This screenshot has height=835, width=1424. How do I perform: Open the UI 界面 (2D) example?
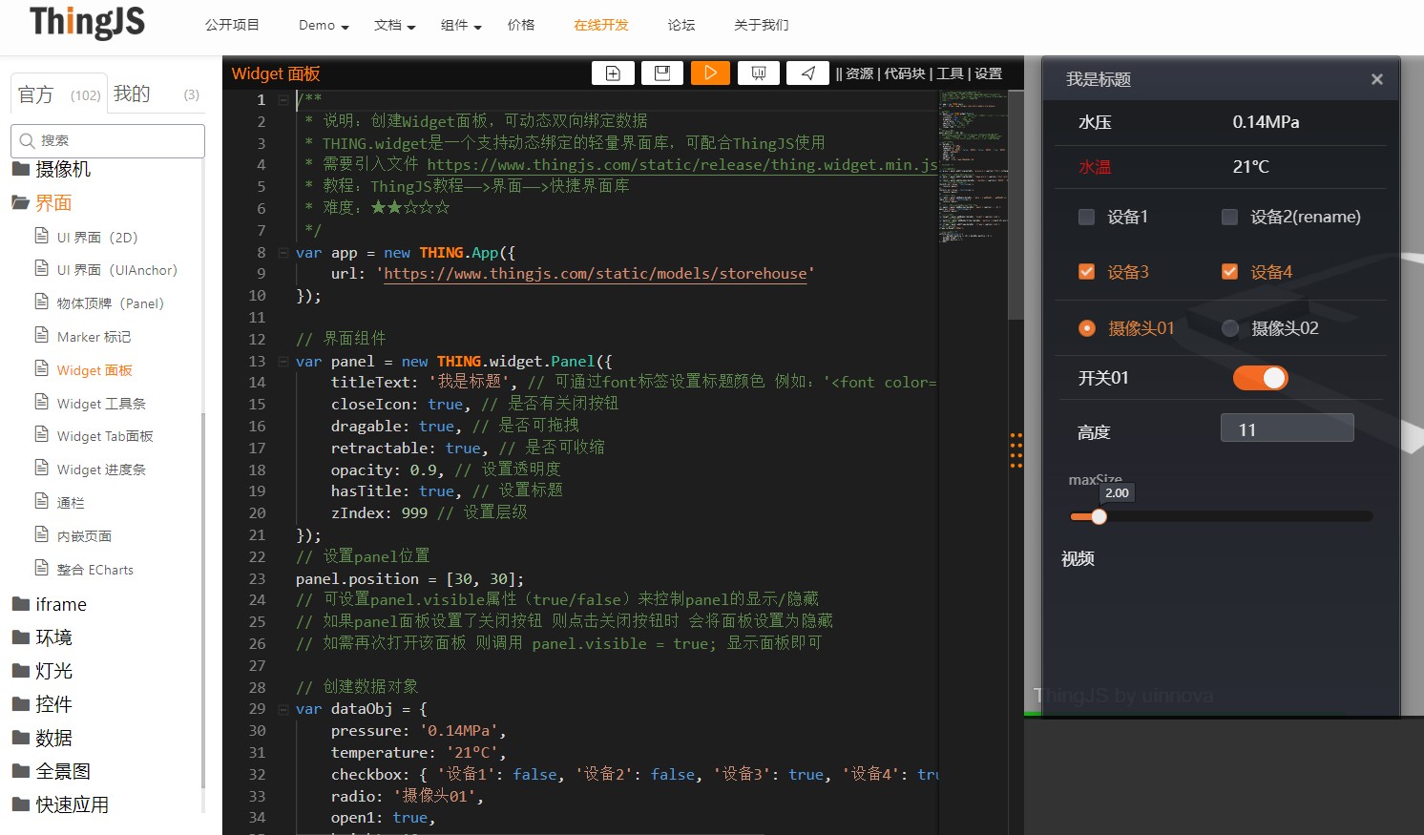point(96,237)
